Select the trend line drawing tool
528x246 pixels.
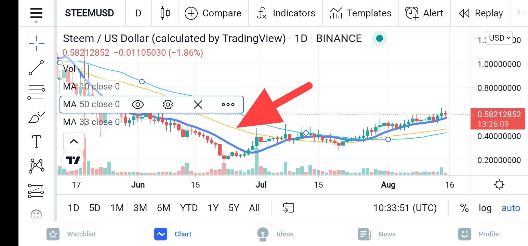pos(36,68)
